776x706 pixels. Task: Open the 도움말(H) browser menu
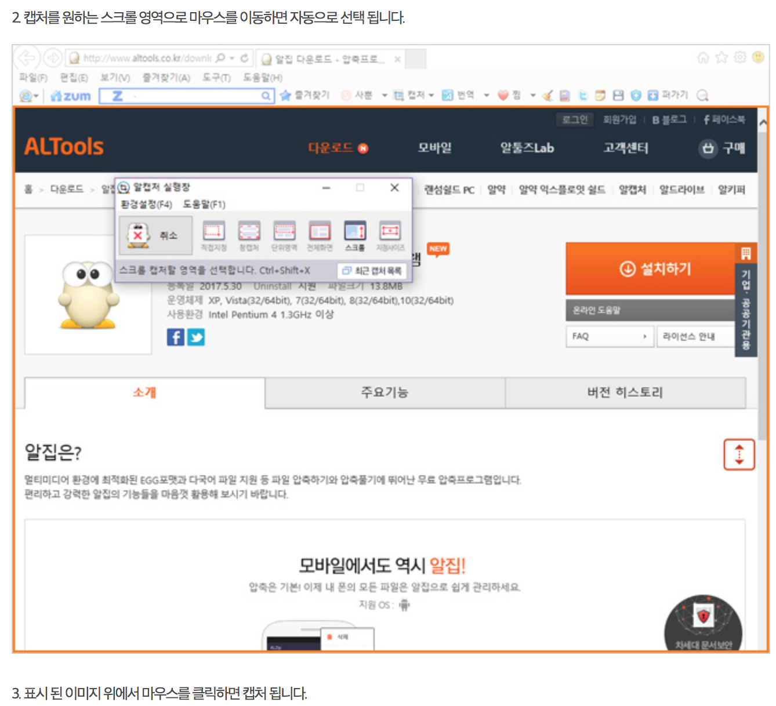click(x=263, y=78)
